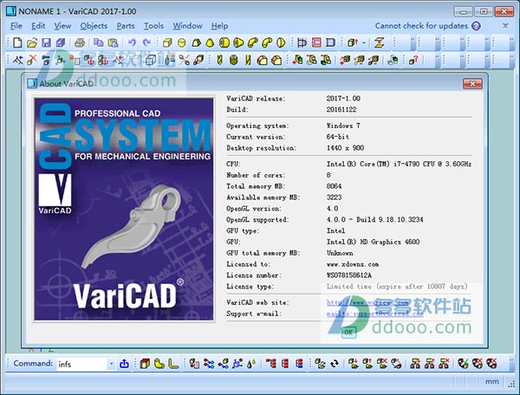The image size is (520, 395).
Task: Click the red box solid icon in bottom toolbar
Action: (145, 364)
